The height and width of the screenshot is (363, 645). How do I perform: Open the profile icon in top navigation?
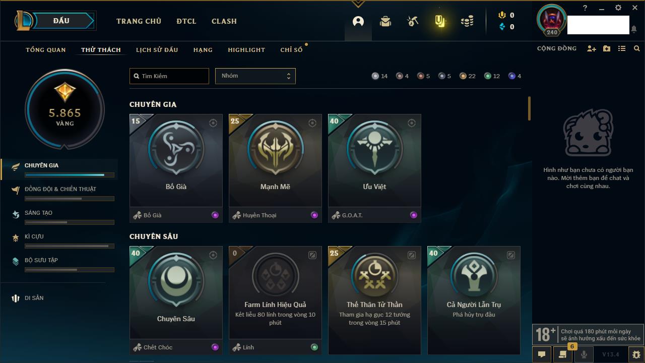click(x=358, y=22)
